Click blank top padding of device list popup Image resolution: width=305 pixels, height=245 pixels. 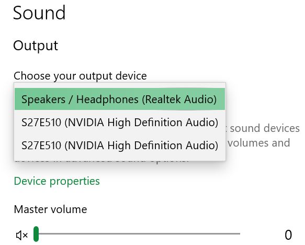(x=120, y=85)
